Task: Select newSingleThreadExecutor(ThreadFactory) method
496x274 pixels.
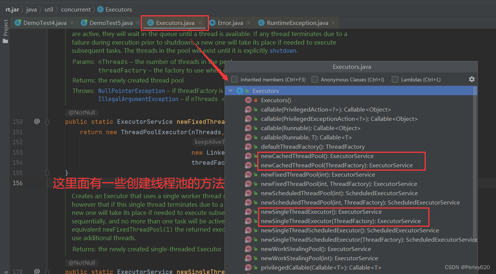Action: point(341,221)
